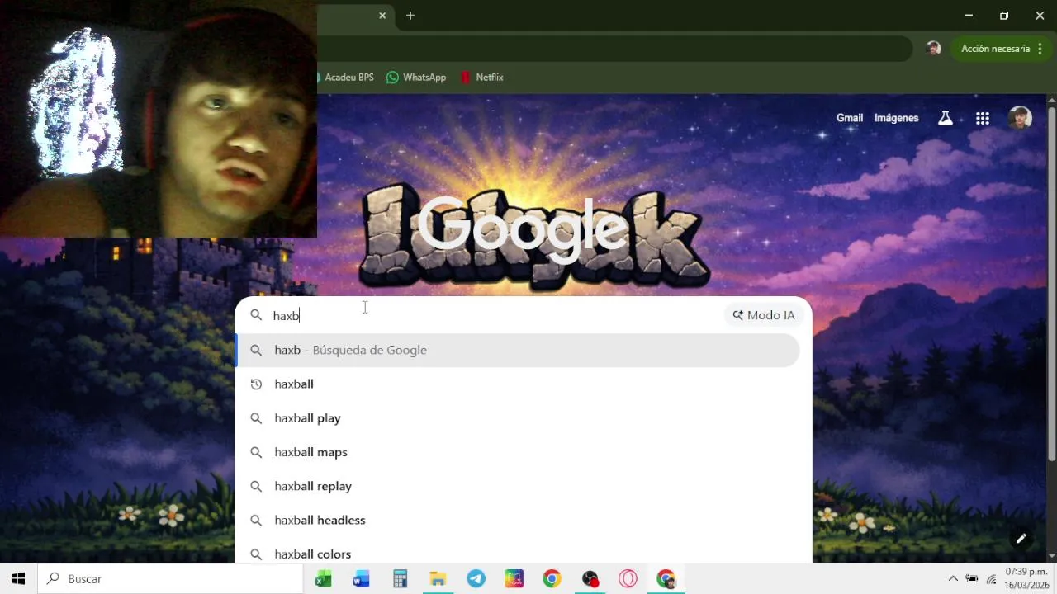Click the clock history icon beside haxball
The width and height of the screenshot is (1057, 594).
click(x=256, y=384)
